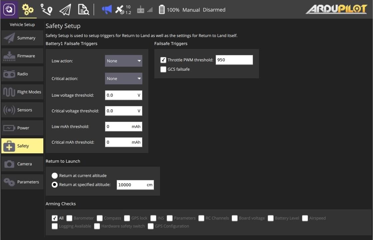Screen dimensions: 373x240
Task: Disable the Throttle PWM threshold checkbox
Action: [x=163, y=60]
